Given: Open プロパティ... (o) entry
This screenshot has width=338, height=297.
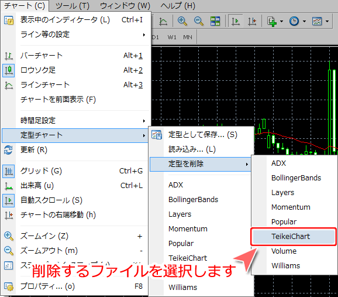Looking at the screenshot, I should [75, 286].
